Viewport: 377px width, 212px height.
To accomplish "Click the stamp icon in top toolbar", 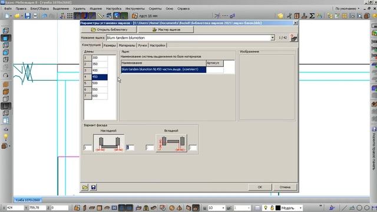I will tap(304, 16).
